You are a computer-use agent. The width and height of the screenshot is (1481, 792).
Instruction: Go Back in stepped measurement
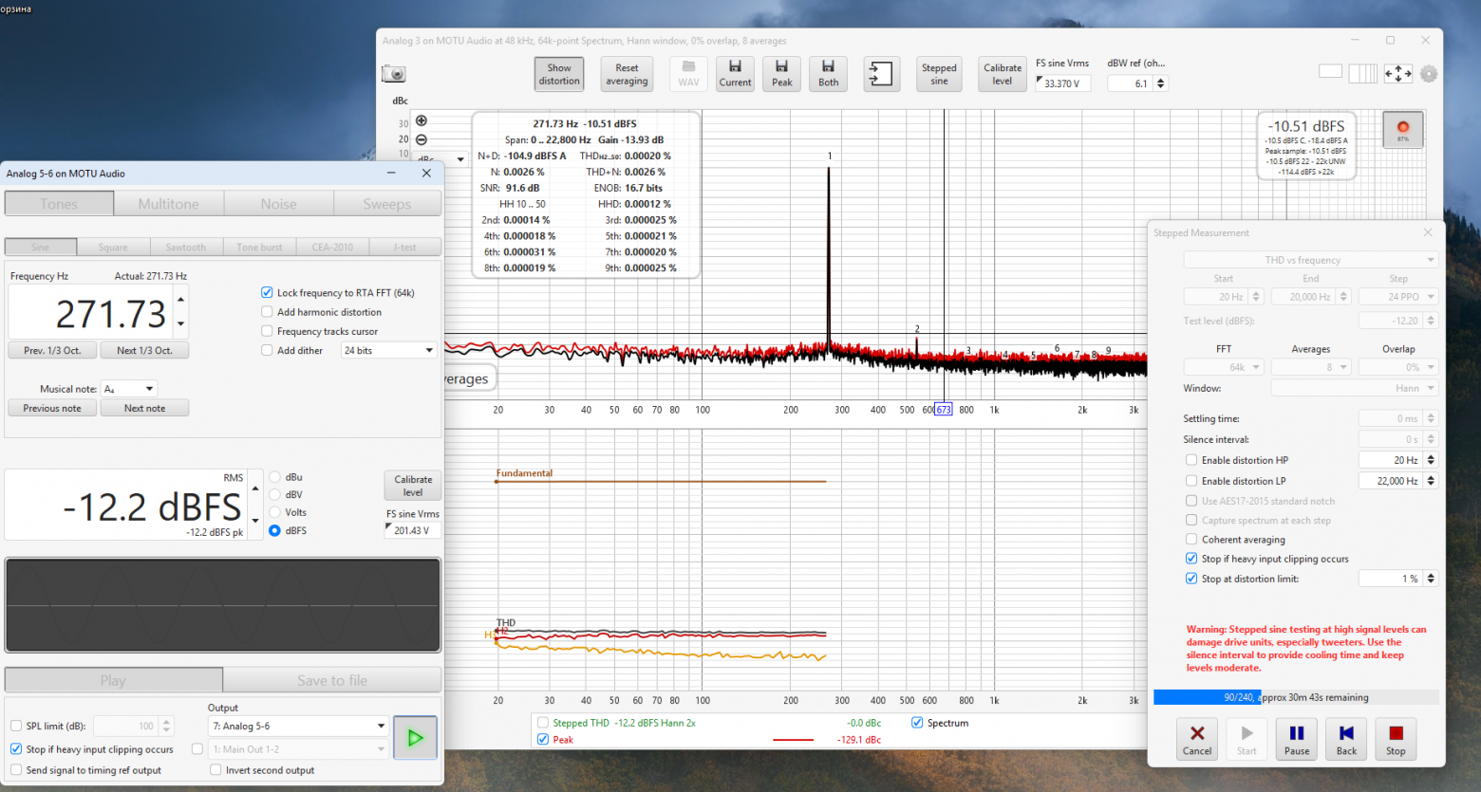click(x=1346, y=739)
